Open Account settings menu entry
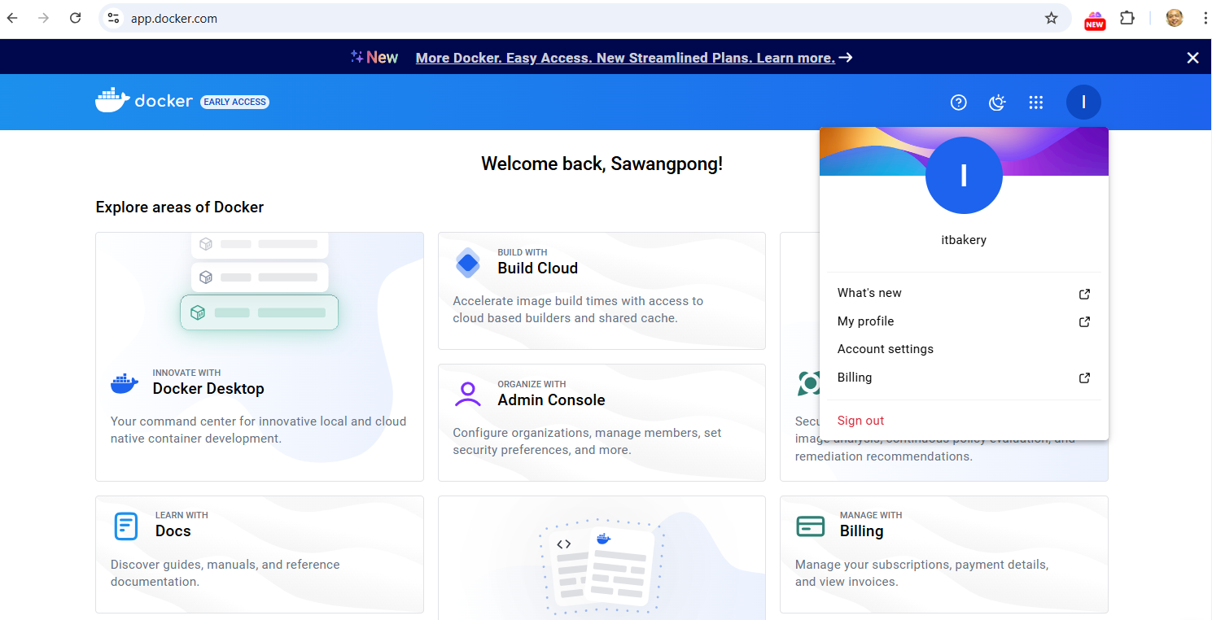This screenshot has height=620, width=1212. pos(885,349)
